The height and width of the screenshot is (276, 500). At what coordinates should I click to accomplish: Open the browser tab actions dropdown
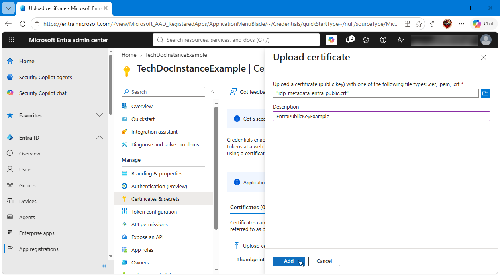8,8
